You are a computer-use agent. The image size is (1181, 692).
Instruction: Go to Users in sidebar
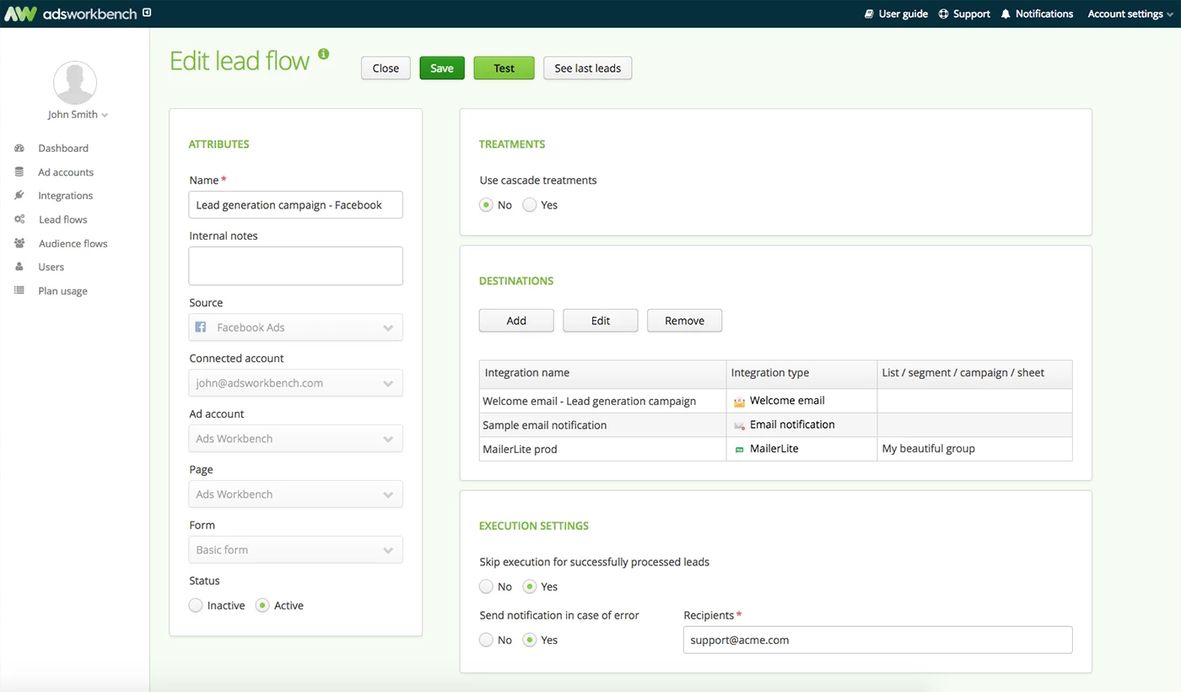51,268
